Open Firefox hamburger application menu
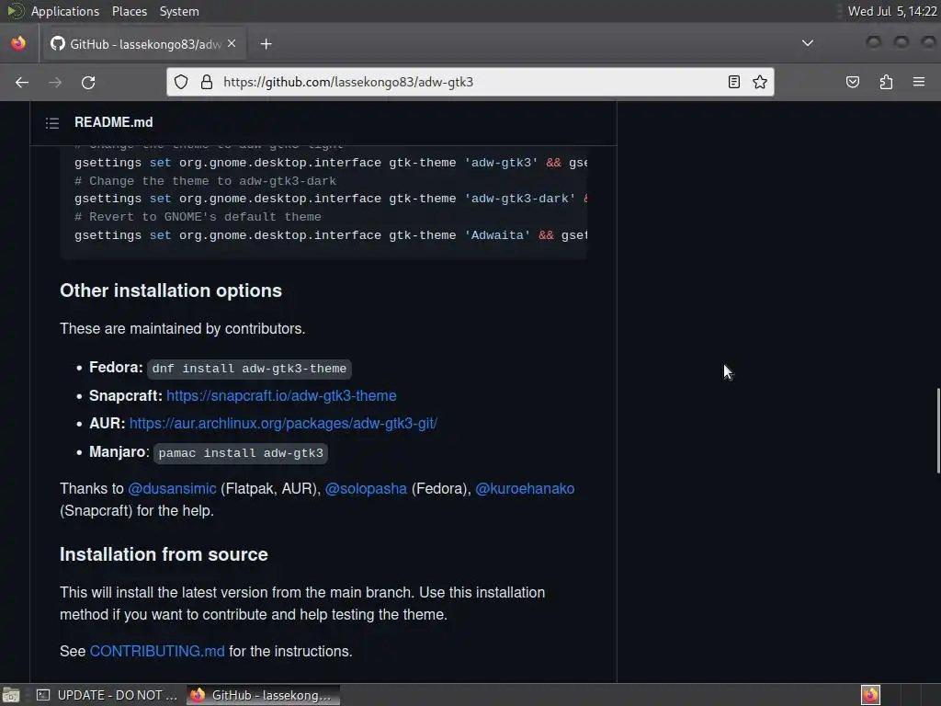The width and height of the screenshot is (941, 706). pyautogui.click(x=919, y=82)
